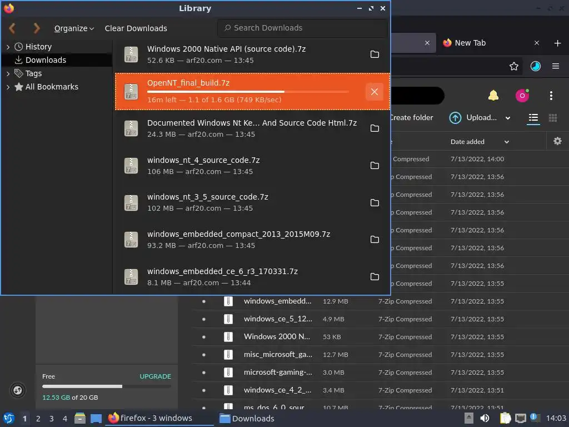Select the Windows 2000 N... file row
Viewport: 569px width, 427px height.
click(x=380, y=337)
